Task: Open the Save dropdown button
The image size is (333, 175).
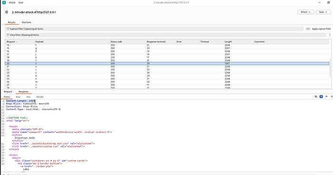Action: click(323, 12)
